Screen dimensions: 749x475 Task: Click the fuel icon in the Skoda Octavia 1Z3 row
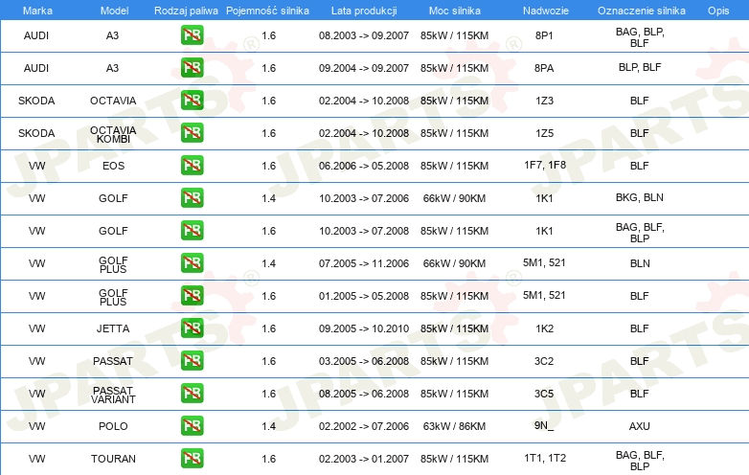(192, 101)
